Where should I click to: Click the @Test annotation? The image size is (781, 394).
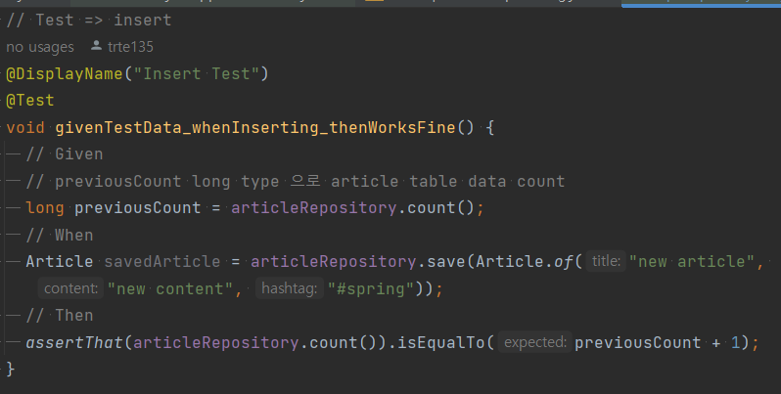pyautogui.click(x=30, y=101)
